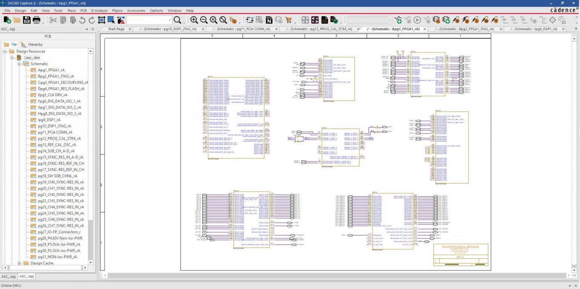Viewport: 580px width, 289px height.
Task: Click the crosshair target toolbar icon
Action: click(553, 20)
